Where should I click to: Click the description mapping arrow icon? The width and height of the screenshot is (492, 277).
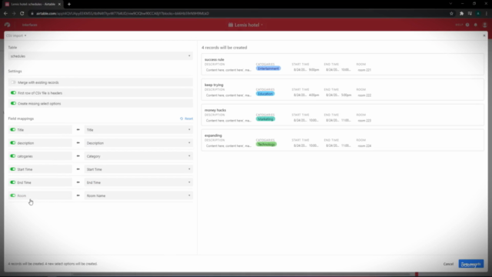point(78,143)
